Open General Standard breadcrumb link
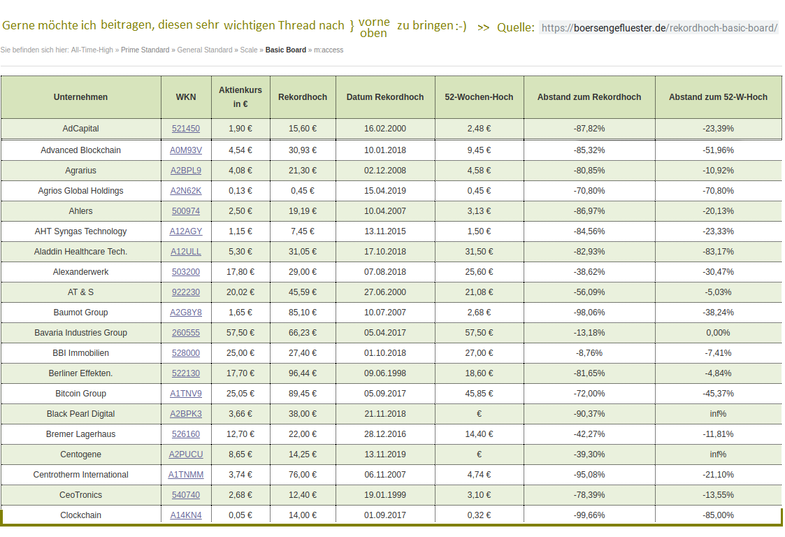 [x=205, y=50]
